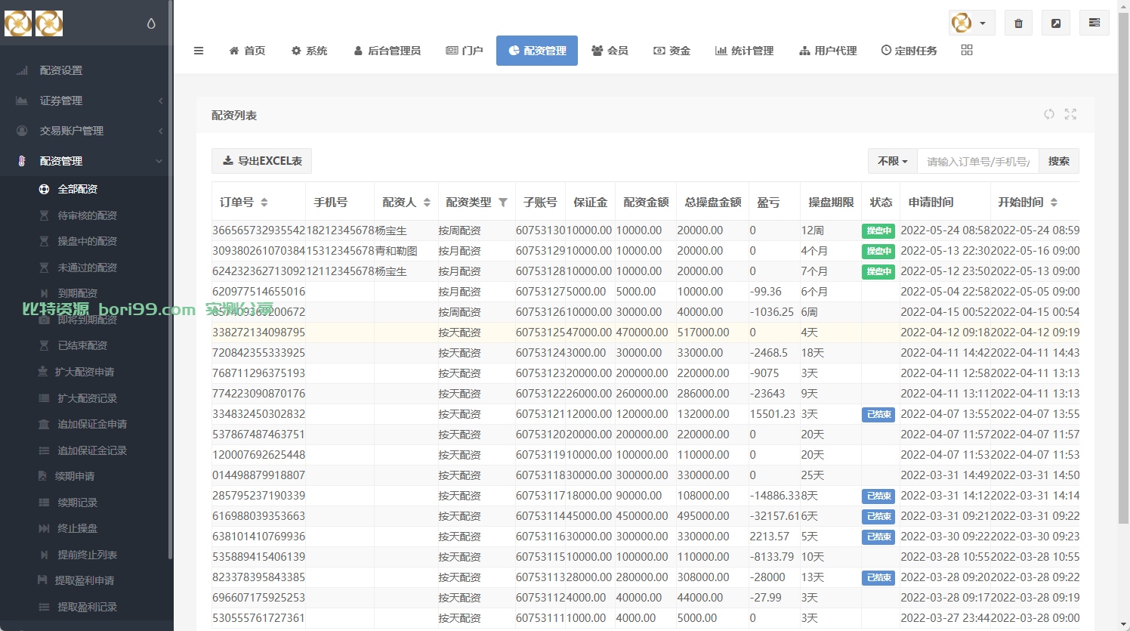Refresh the 配资列表 panel
1130x631 pixels.
pos(1049,114)
